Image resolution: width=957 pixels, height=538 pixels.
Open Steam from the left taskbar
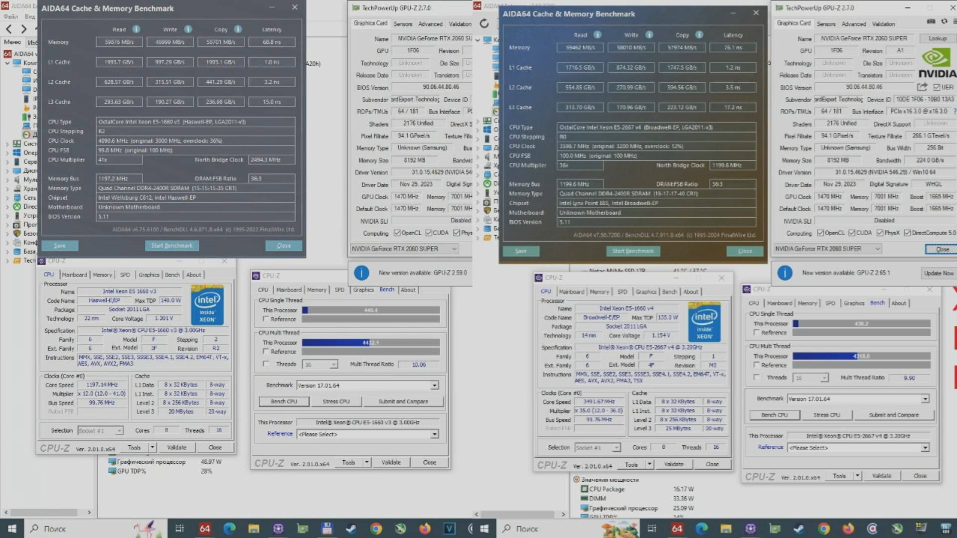tap(351, 529)
